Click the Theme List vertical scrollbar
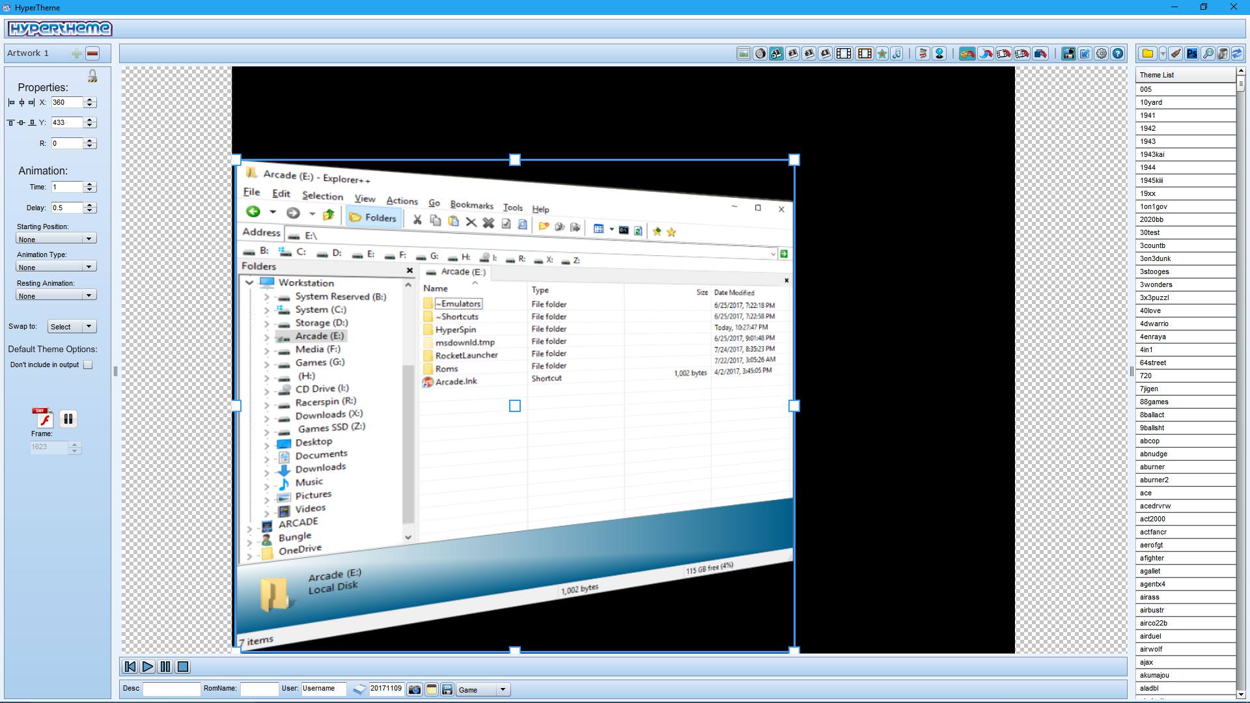This screenshot has width=1250, height=703. pos(1241,382)
